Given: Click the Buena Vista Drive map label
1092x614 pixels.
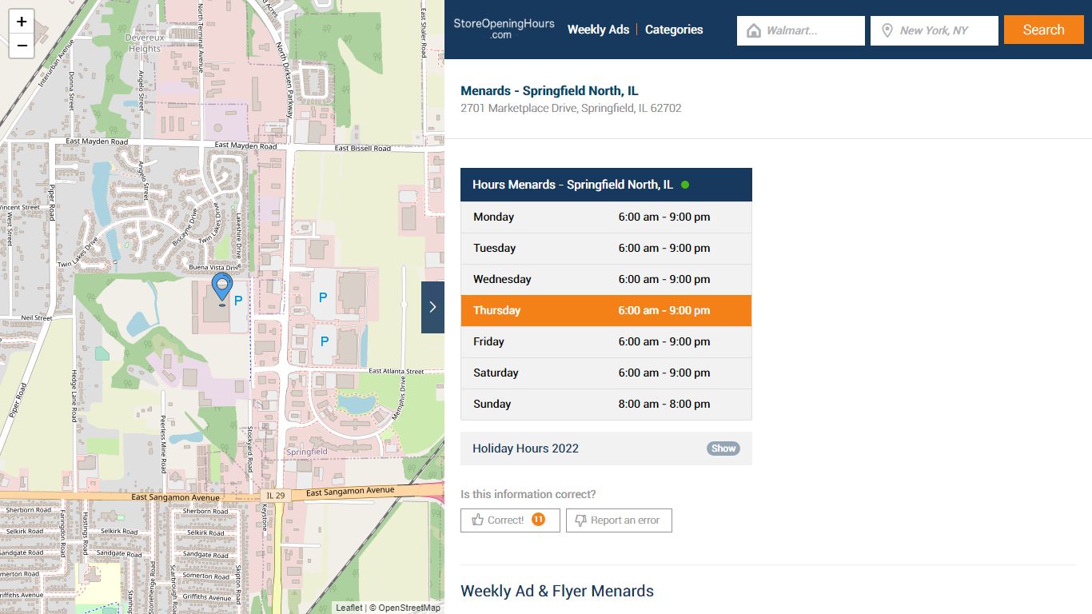Looking at the screenshot, I should click(214, 267).
